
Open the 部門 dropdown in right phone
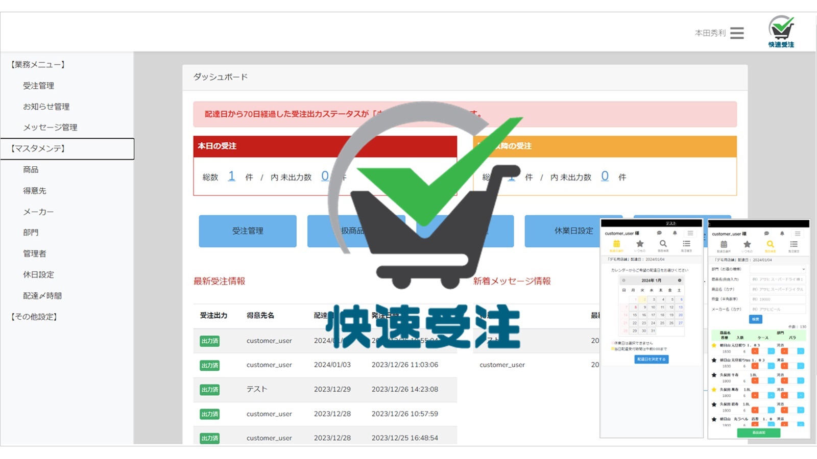[x=777, y=269]
